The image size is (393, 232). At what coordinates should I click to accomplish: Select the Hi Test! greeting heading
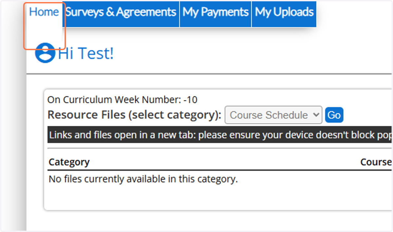point(86,53)
